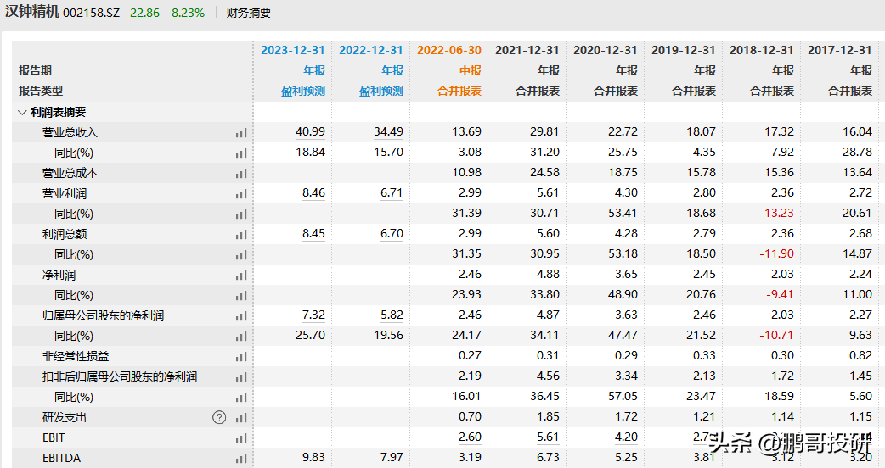Click the 财务摘要 tab label
Image resolution: width=885 pixels, height=468 pixels.
pos(249,13)
